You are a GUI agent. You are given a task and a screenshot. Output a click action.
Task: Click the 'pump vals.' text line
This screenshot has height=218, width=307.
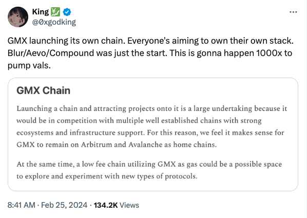tap(29, 66)
